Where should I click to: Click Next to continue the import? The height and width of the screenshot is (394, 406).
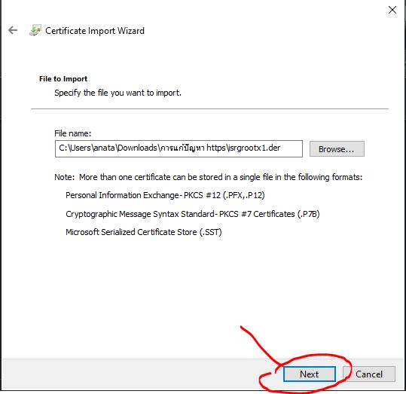click(310, 374)
